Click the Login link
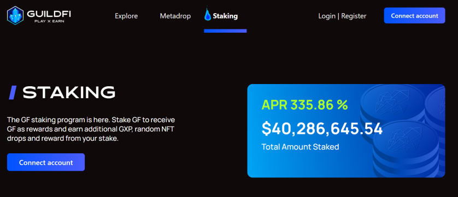Viewport: 458px width, 197px height. pos(327,16)
